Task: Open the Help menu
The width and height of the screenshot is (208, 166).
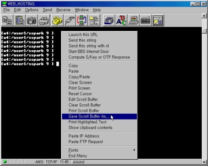Action: click(x=97, y=10)
